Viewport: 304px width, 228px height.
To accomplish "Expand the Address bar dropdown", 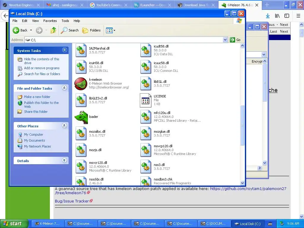I will [225, 40].
